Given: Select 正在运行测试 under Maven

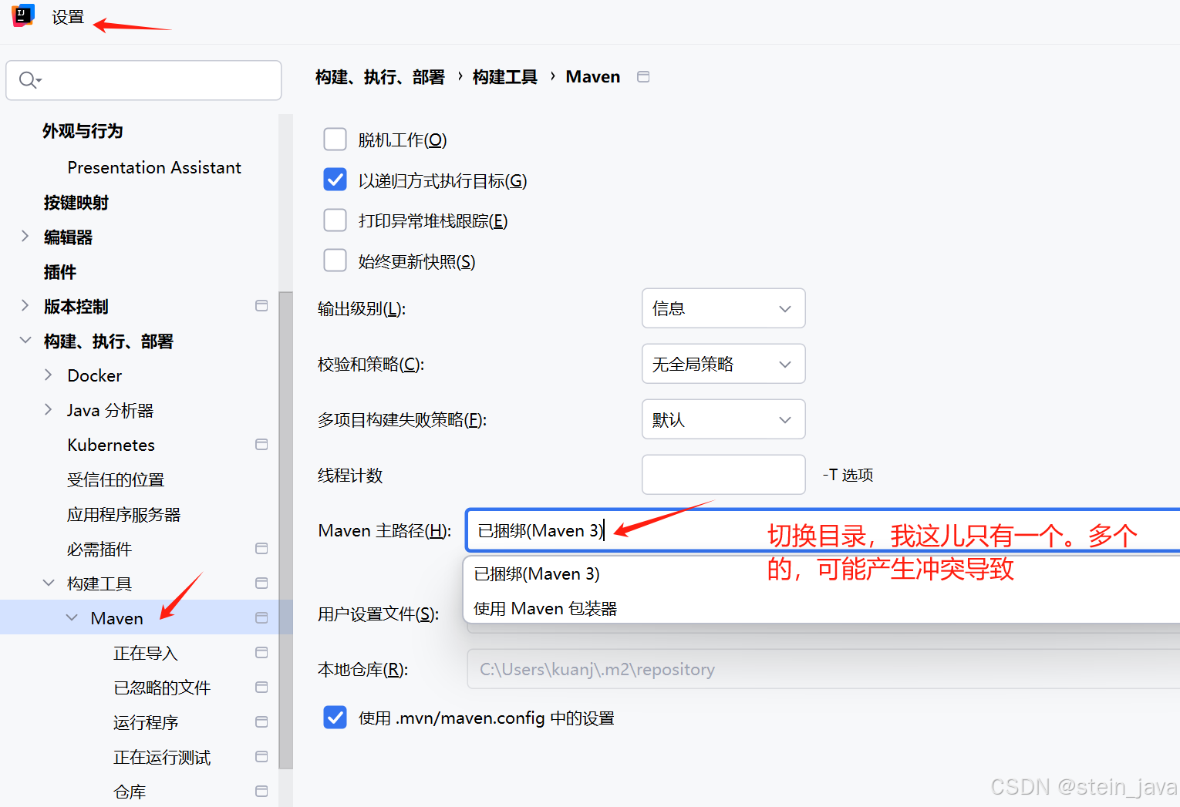Looking at the screenshot, I should point(162,757).
